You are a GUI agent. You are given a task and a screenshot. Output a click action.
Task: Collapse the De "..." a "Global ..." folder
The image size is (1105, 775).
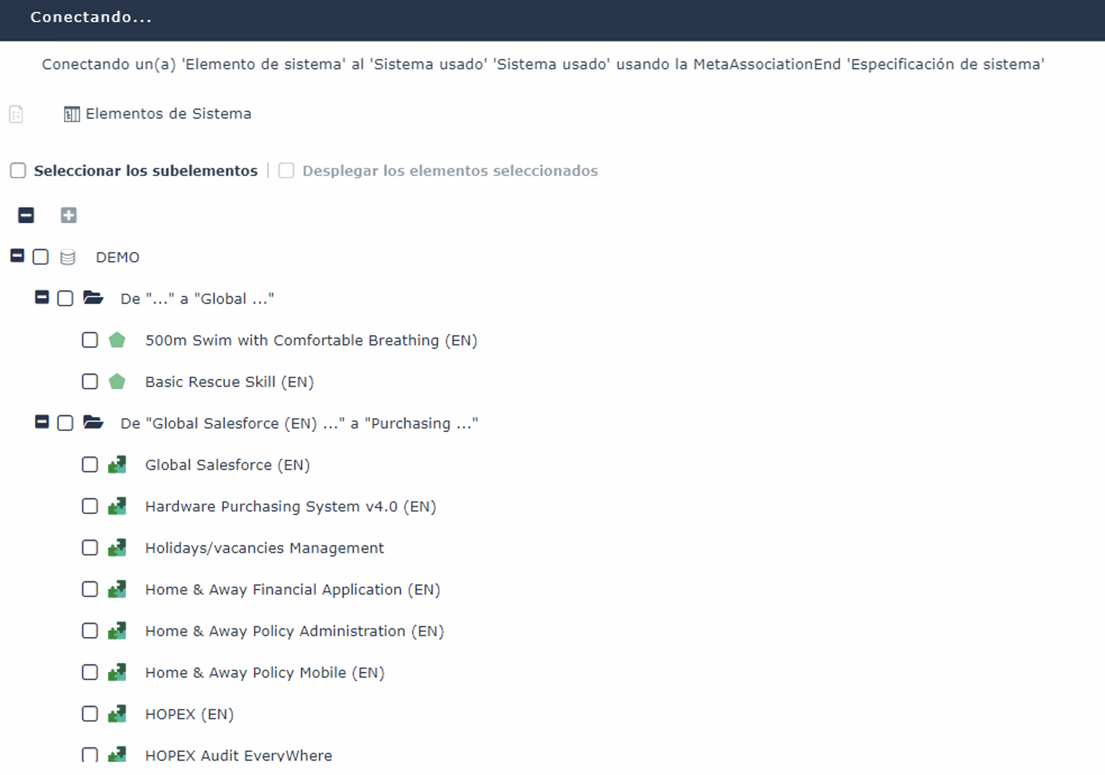(42, 297)
